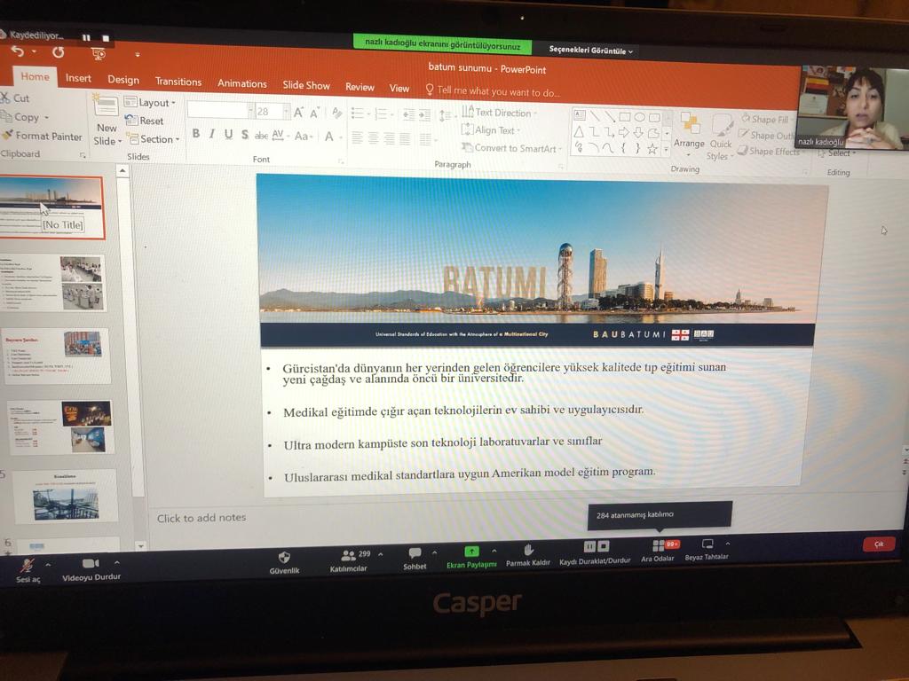
Task: Start slideshow from quick access toolbar icon
Action: pos(99,54)
